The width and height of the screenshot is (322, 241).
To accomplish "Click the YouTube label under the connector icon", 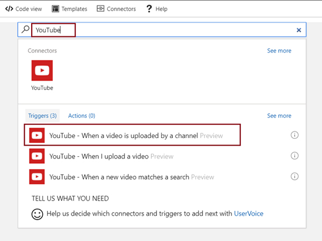I will click(x=42, y=88).
